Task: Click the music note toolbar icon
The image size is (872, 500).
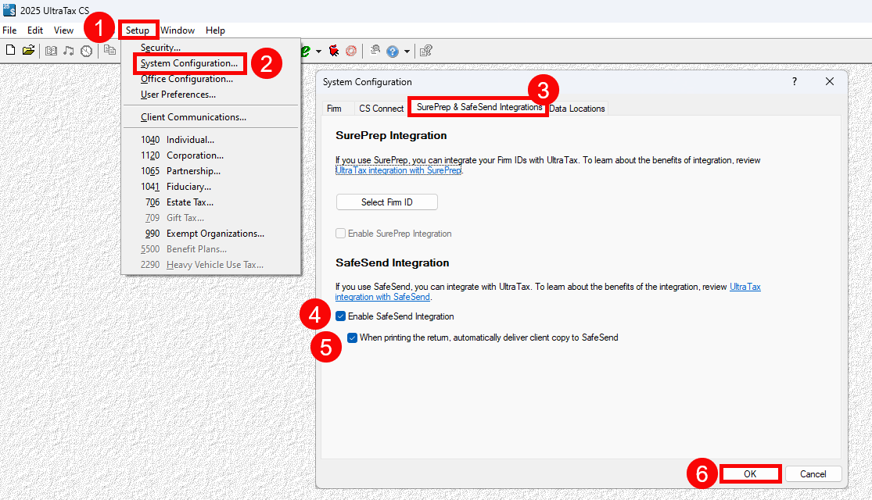Action: tap(69, 51)
